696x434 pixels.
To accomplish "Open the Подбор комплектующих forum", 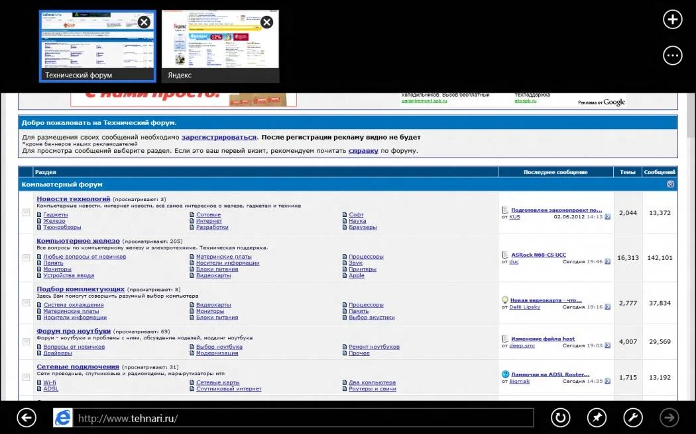I will click(x=80, y=288).
